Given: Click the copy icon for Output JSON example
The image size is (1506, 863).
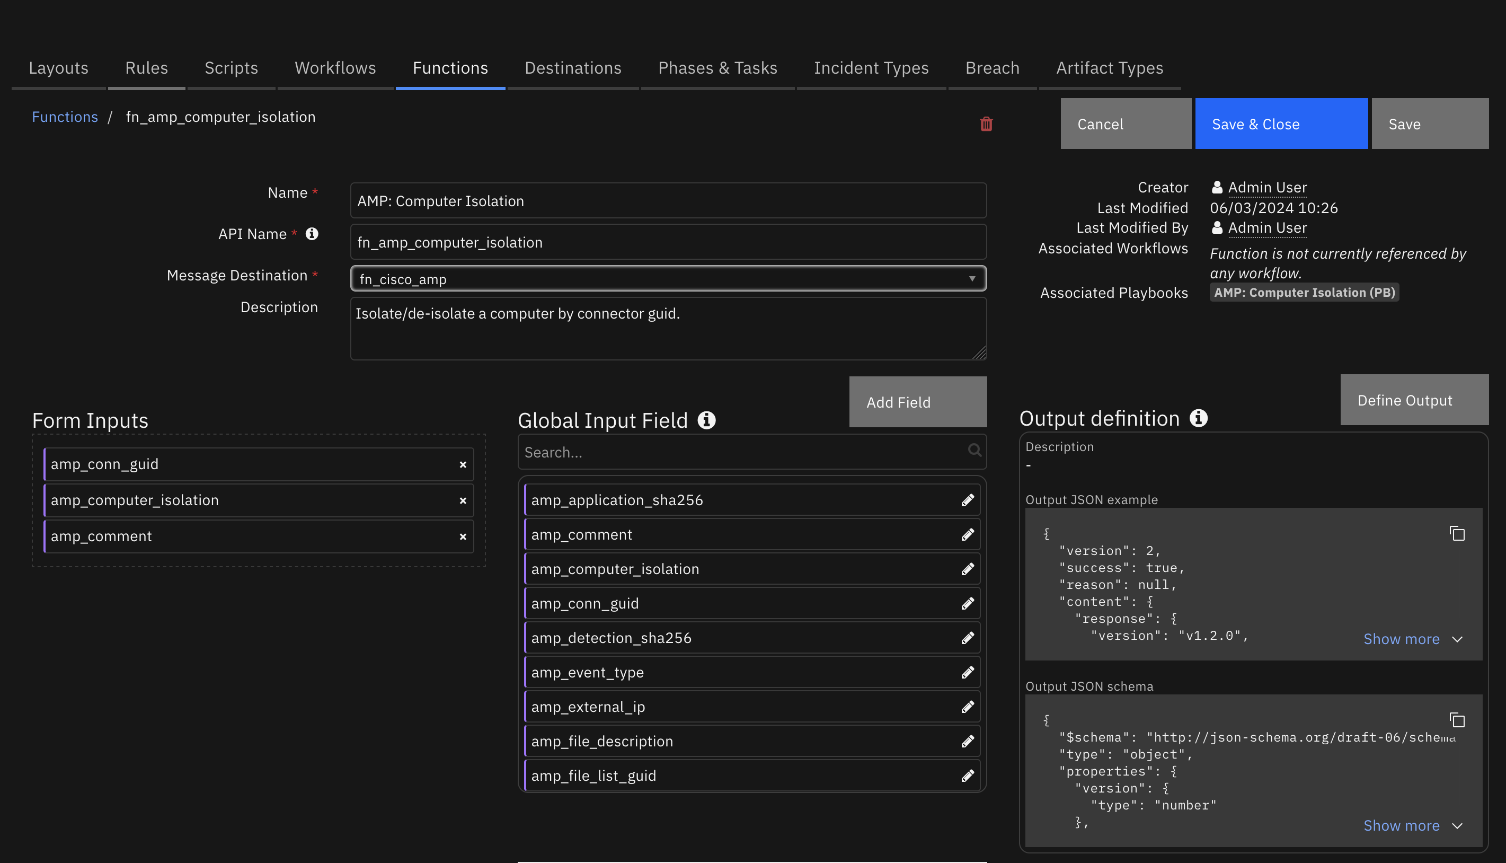Looking at the screenshot, I should (x=1457, y=533).
